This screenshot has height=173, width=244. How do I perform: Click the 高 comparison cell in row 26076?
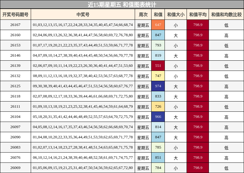(x=226, y=158)
